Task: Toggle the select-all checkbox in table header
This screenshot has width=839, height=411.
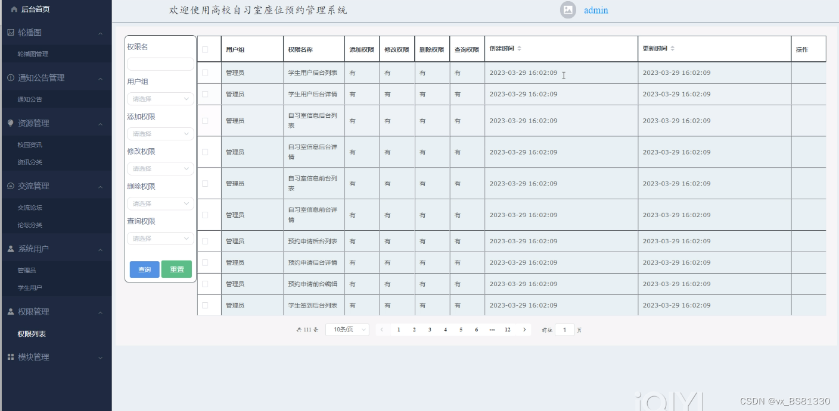Action: pyautogui.click(x=205, y=49)
